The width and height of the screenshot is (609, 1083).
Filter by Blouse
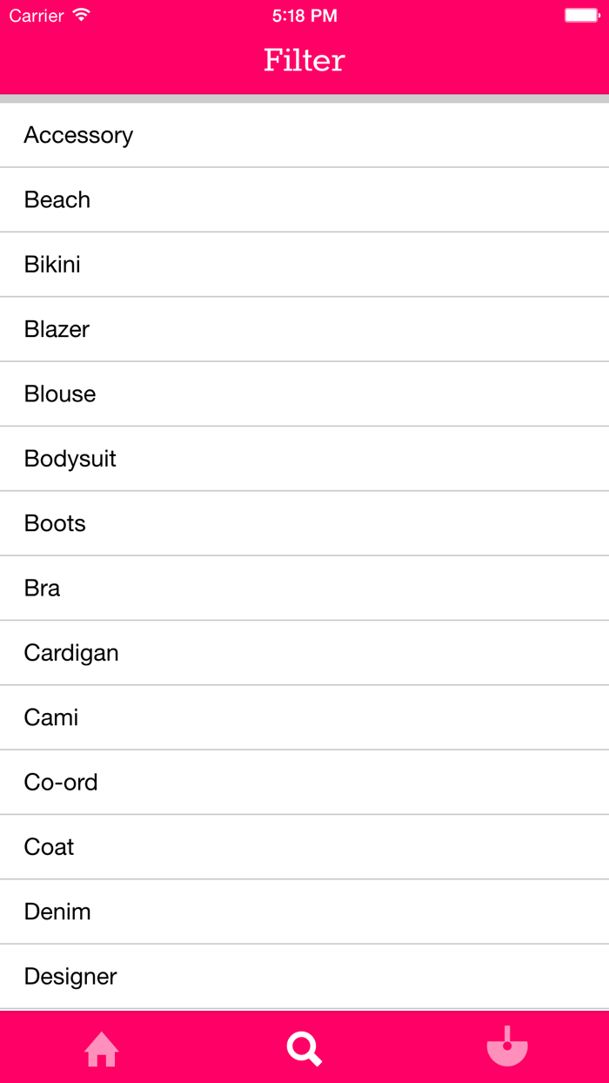click(x=304, y=394)
